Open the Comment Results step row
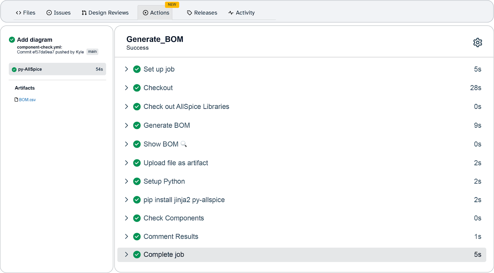The width and height of the screenshot is (494, 273). [171, 237]
